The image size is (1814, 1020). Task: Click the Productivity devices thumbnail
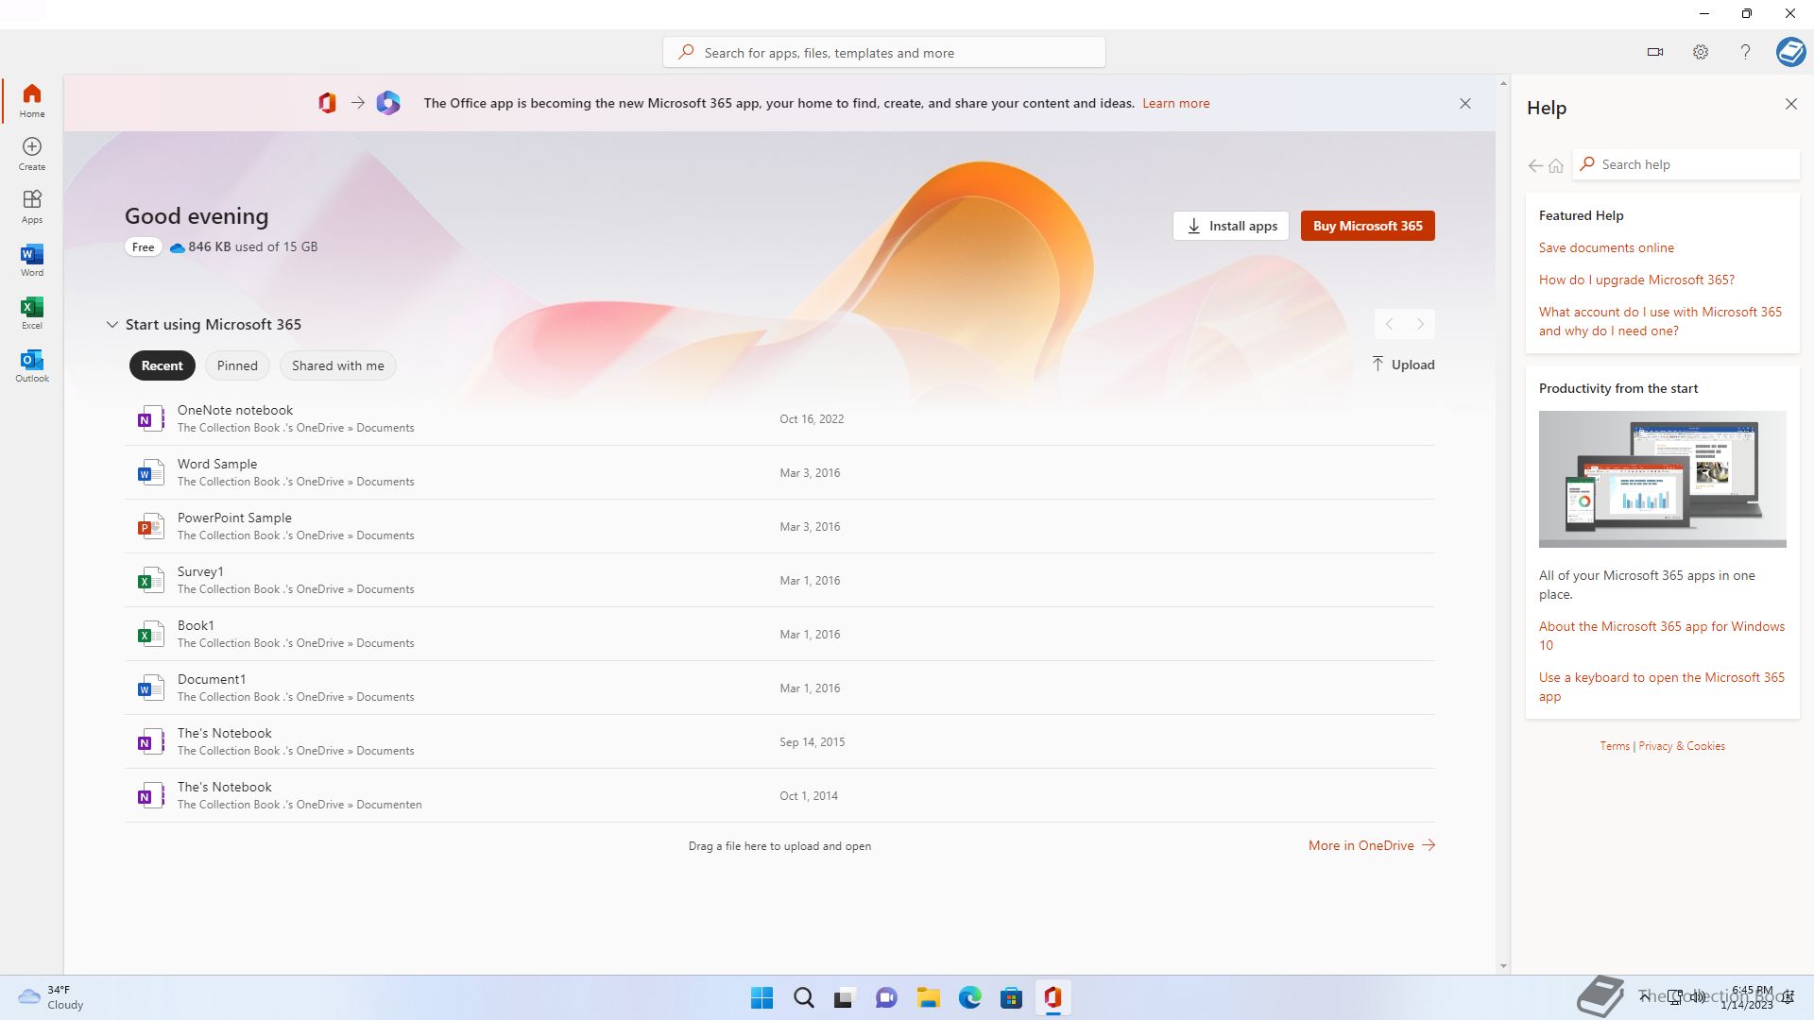[1662, 479]
